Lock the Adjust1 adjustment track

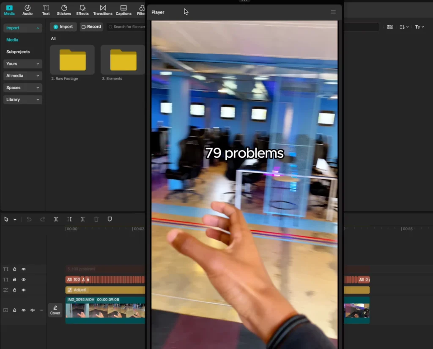tap(15, 290)
